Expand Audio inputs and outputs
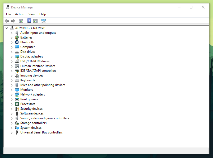This screenshot has width=213, height=158. coord(12,33)
